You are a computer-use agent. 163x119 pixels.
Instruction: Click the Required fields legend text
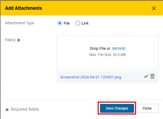pyautogui.click(x=25, y=109)
